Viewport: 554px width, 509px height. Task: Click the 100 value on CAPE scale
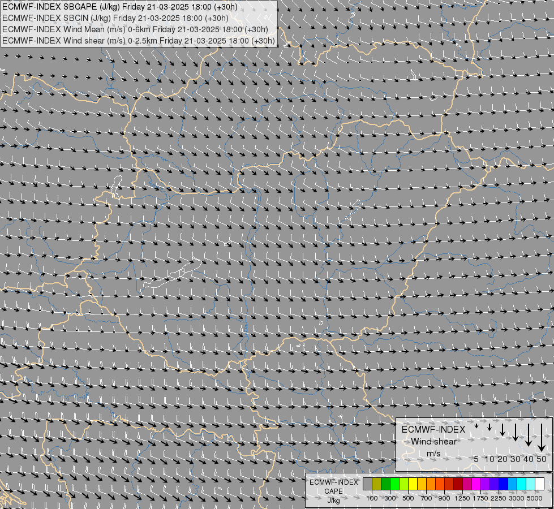pos(372,498)
